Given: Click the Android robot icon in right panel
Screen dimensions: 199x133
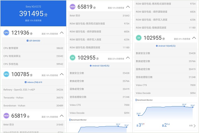Looking at the screenshot, I should coord(157,46).
